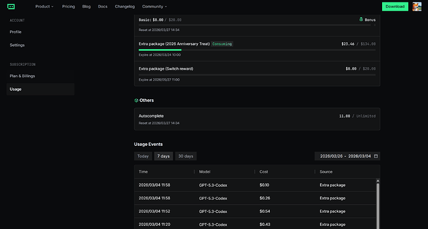
Task: Click the Bonus label text
Action: click(370, 20)
